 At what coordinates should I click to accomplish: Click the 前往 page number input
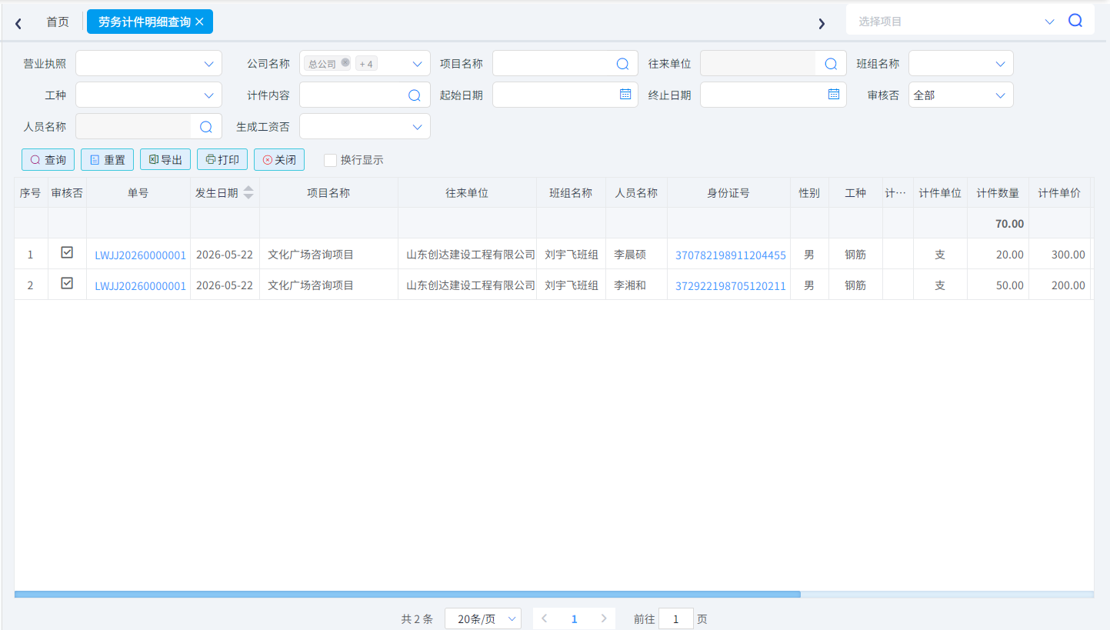point(676,619)
